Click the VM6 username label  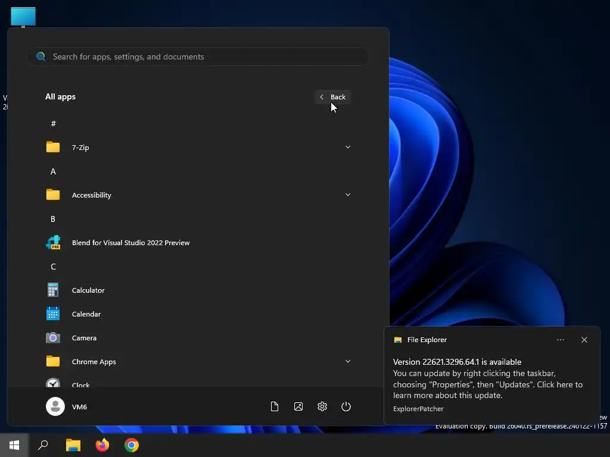click(x=79, y=407)
